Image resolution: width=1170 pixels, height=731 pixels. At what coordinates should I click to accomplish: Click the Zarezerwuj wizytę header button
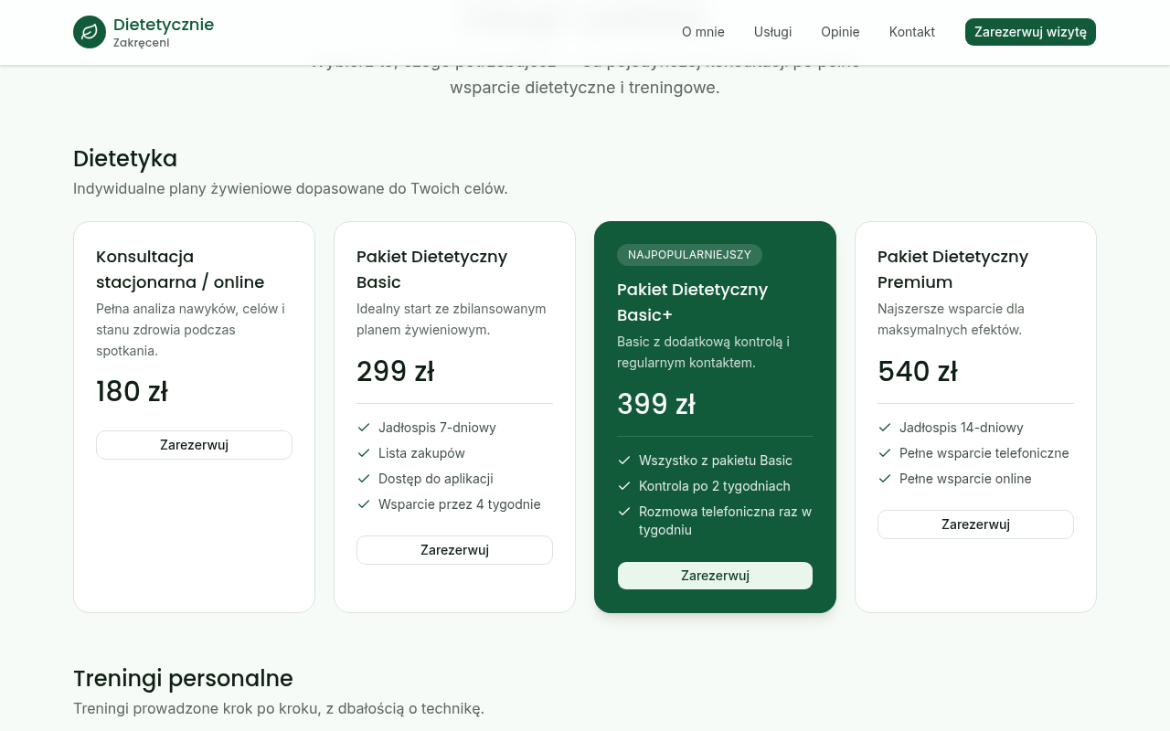[x=1030, y=32]
